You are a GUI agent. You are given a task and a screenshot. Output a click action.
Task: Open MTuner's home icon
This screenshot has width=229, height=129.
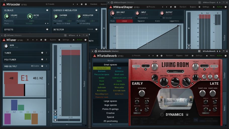74,40
